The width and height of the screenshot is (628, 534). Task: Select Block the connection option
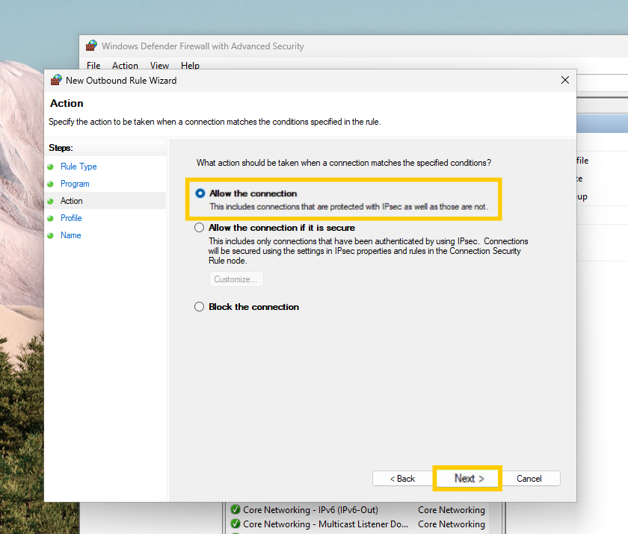pyautogui.click(x=199, y=307)
